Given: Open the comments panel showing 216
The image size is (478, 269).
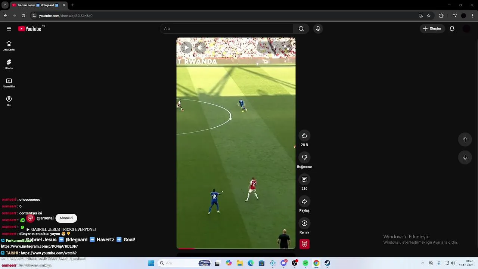Looking at the screenshot, I should click(x=304, y=179).
